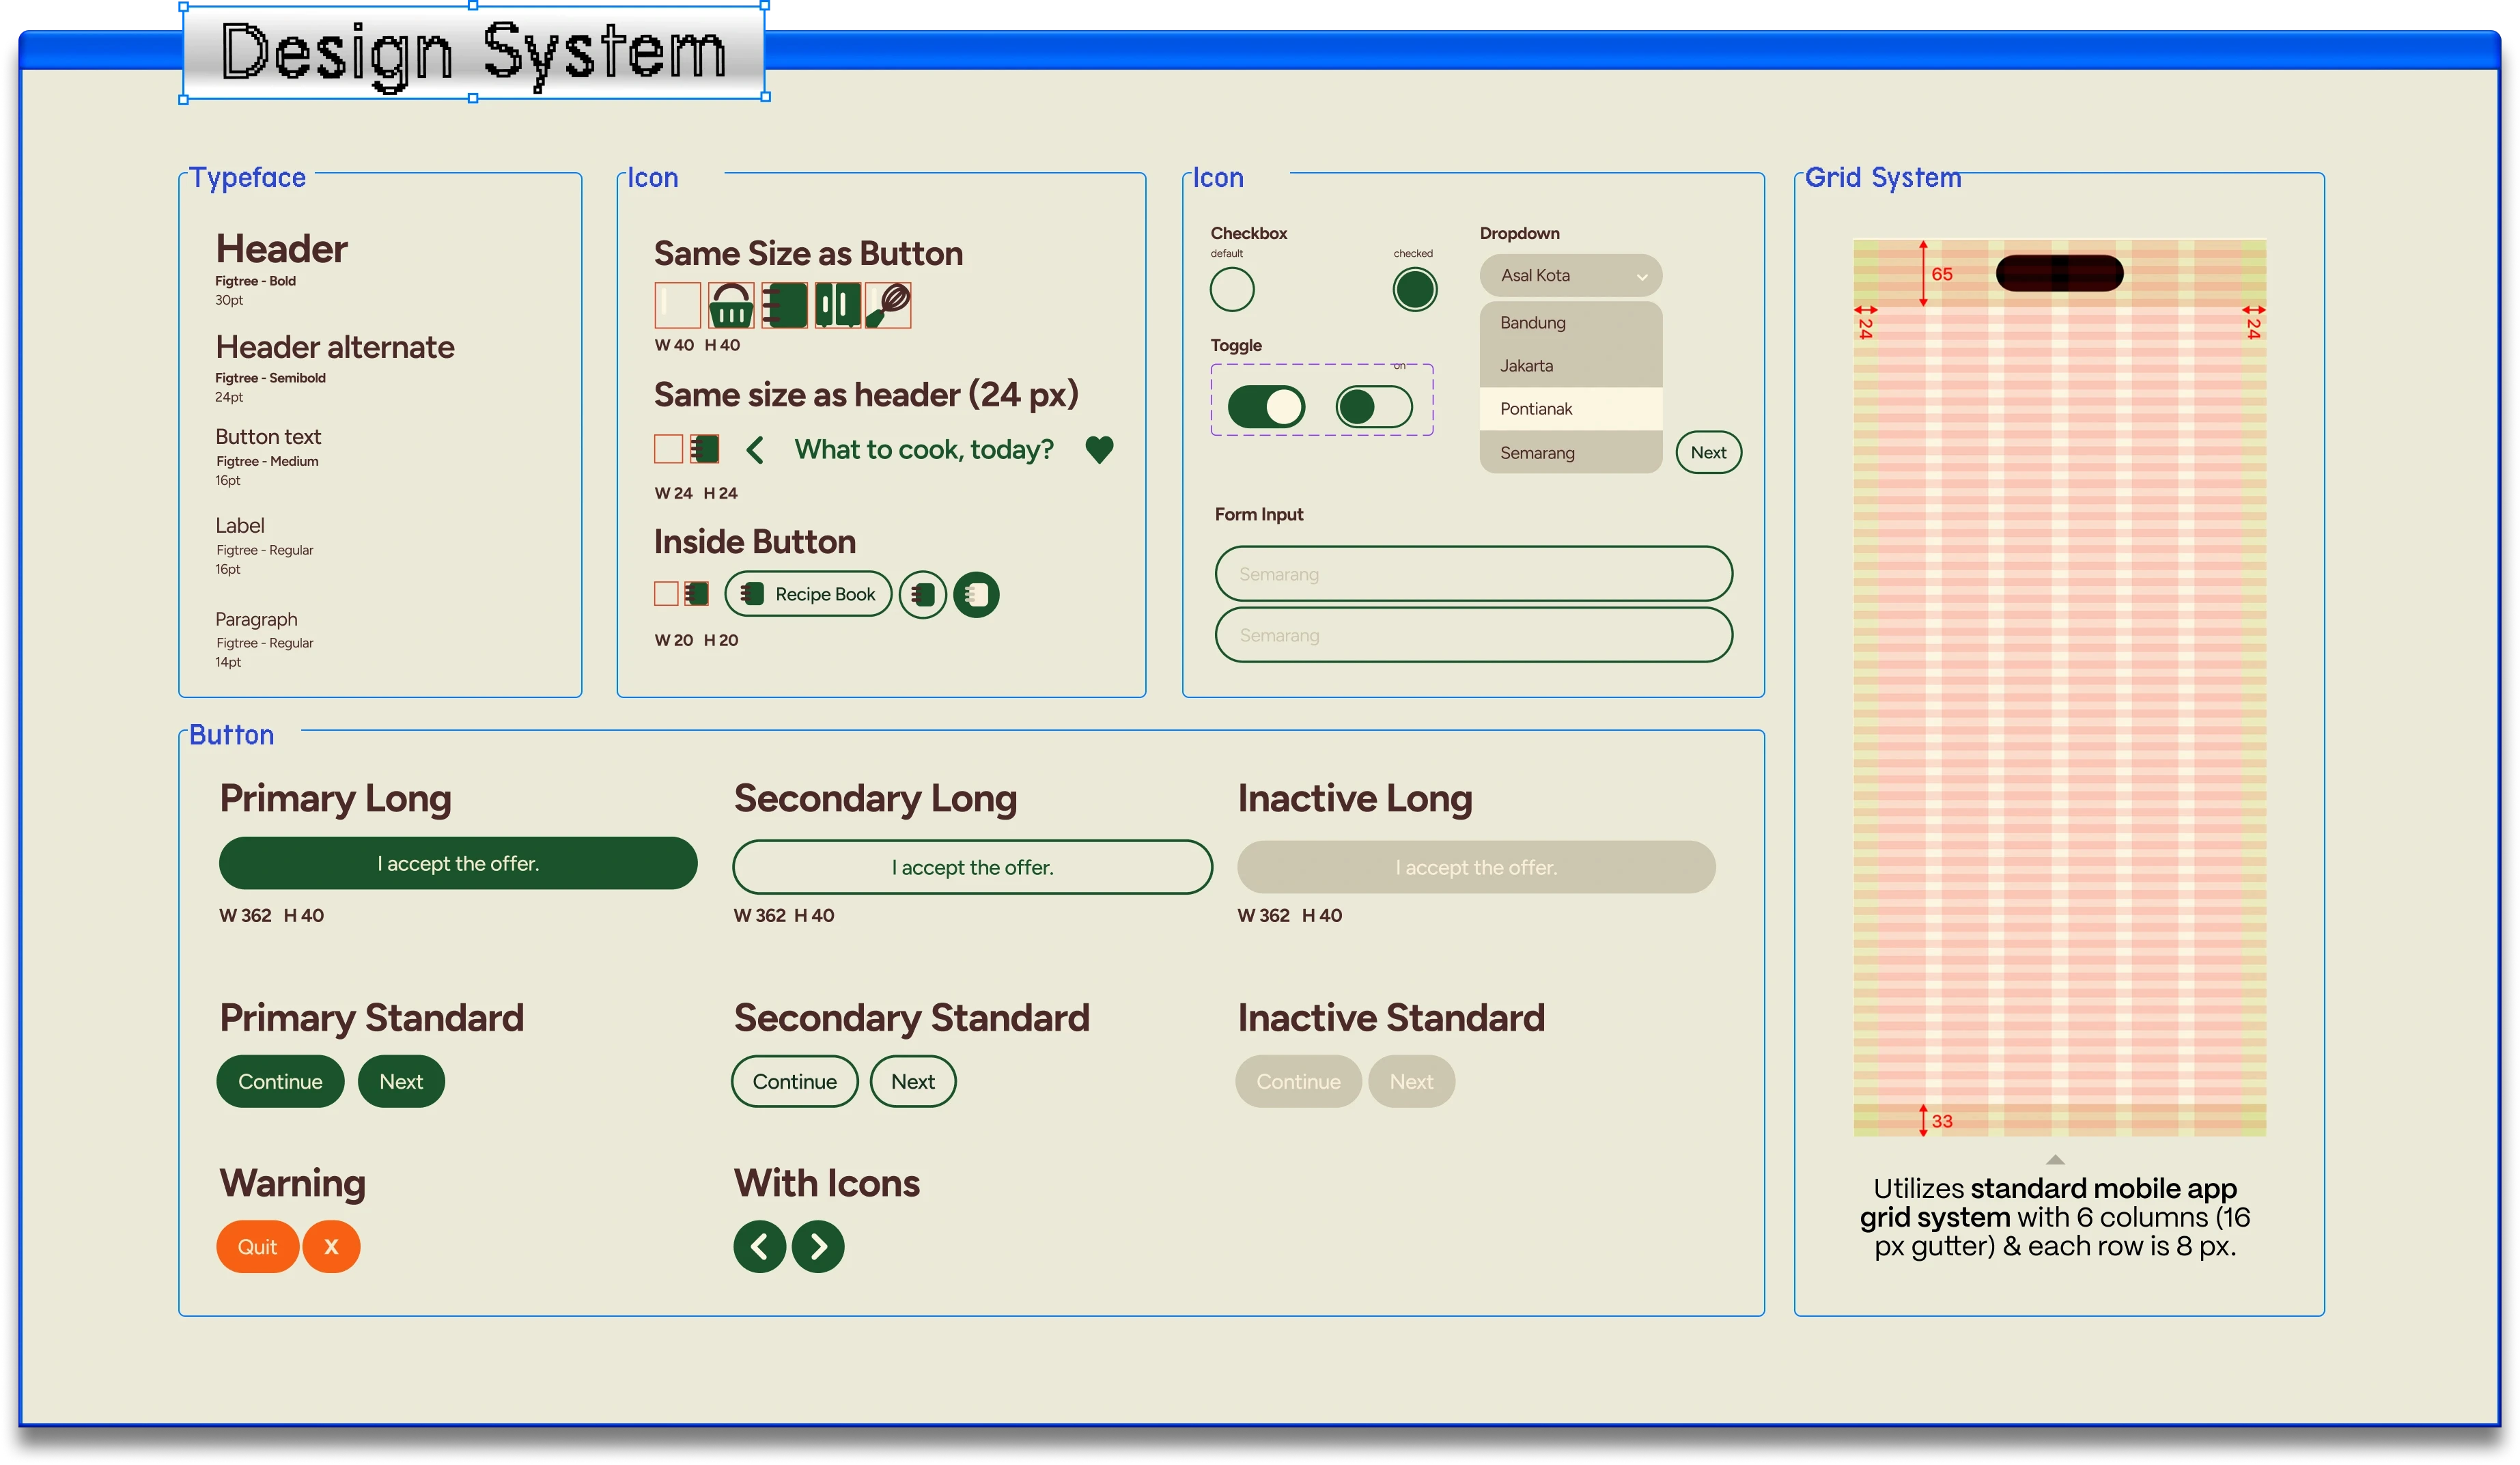Click the green heart favorite icon
Viewport: 2520px width, 1465px height.
[x=1099, y=450]
